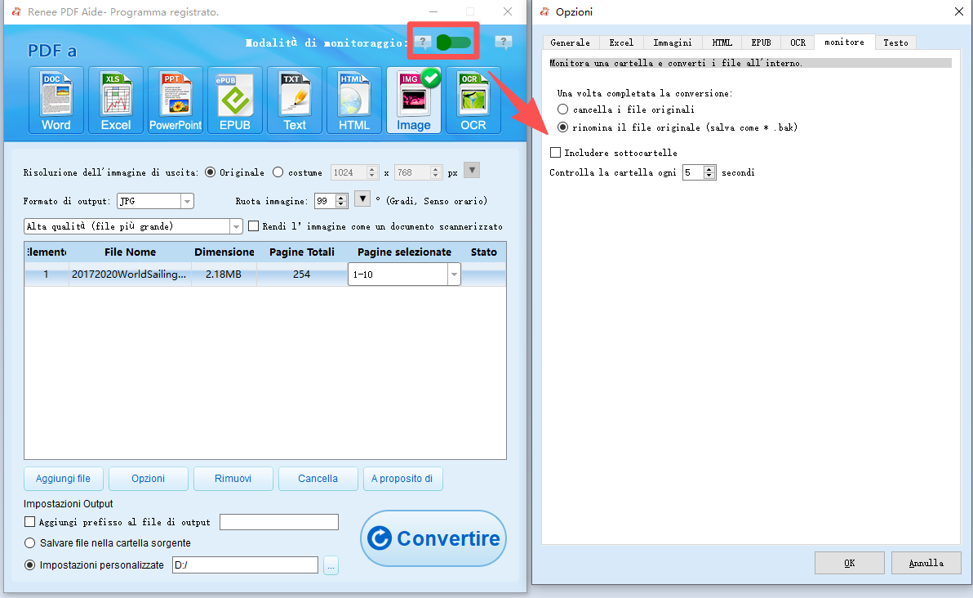Select the Word conversion format icon
Viewport: 973px width, 598px height.
tap(56, 100)
